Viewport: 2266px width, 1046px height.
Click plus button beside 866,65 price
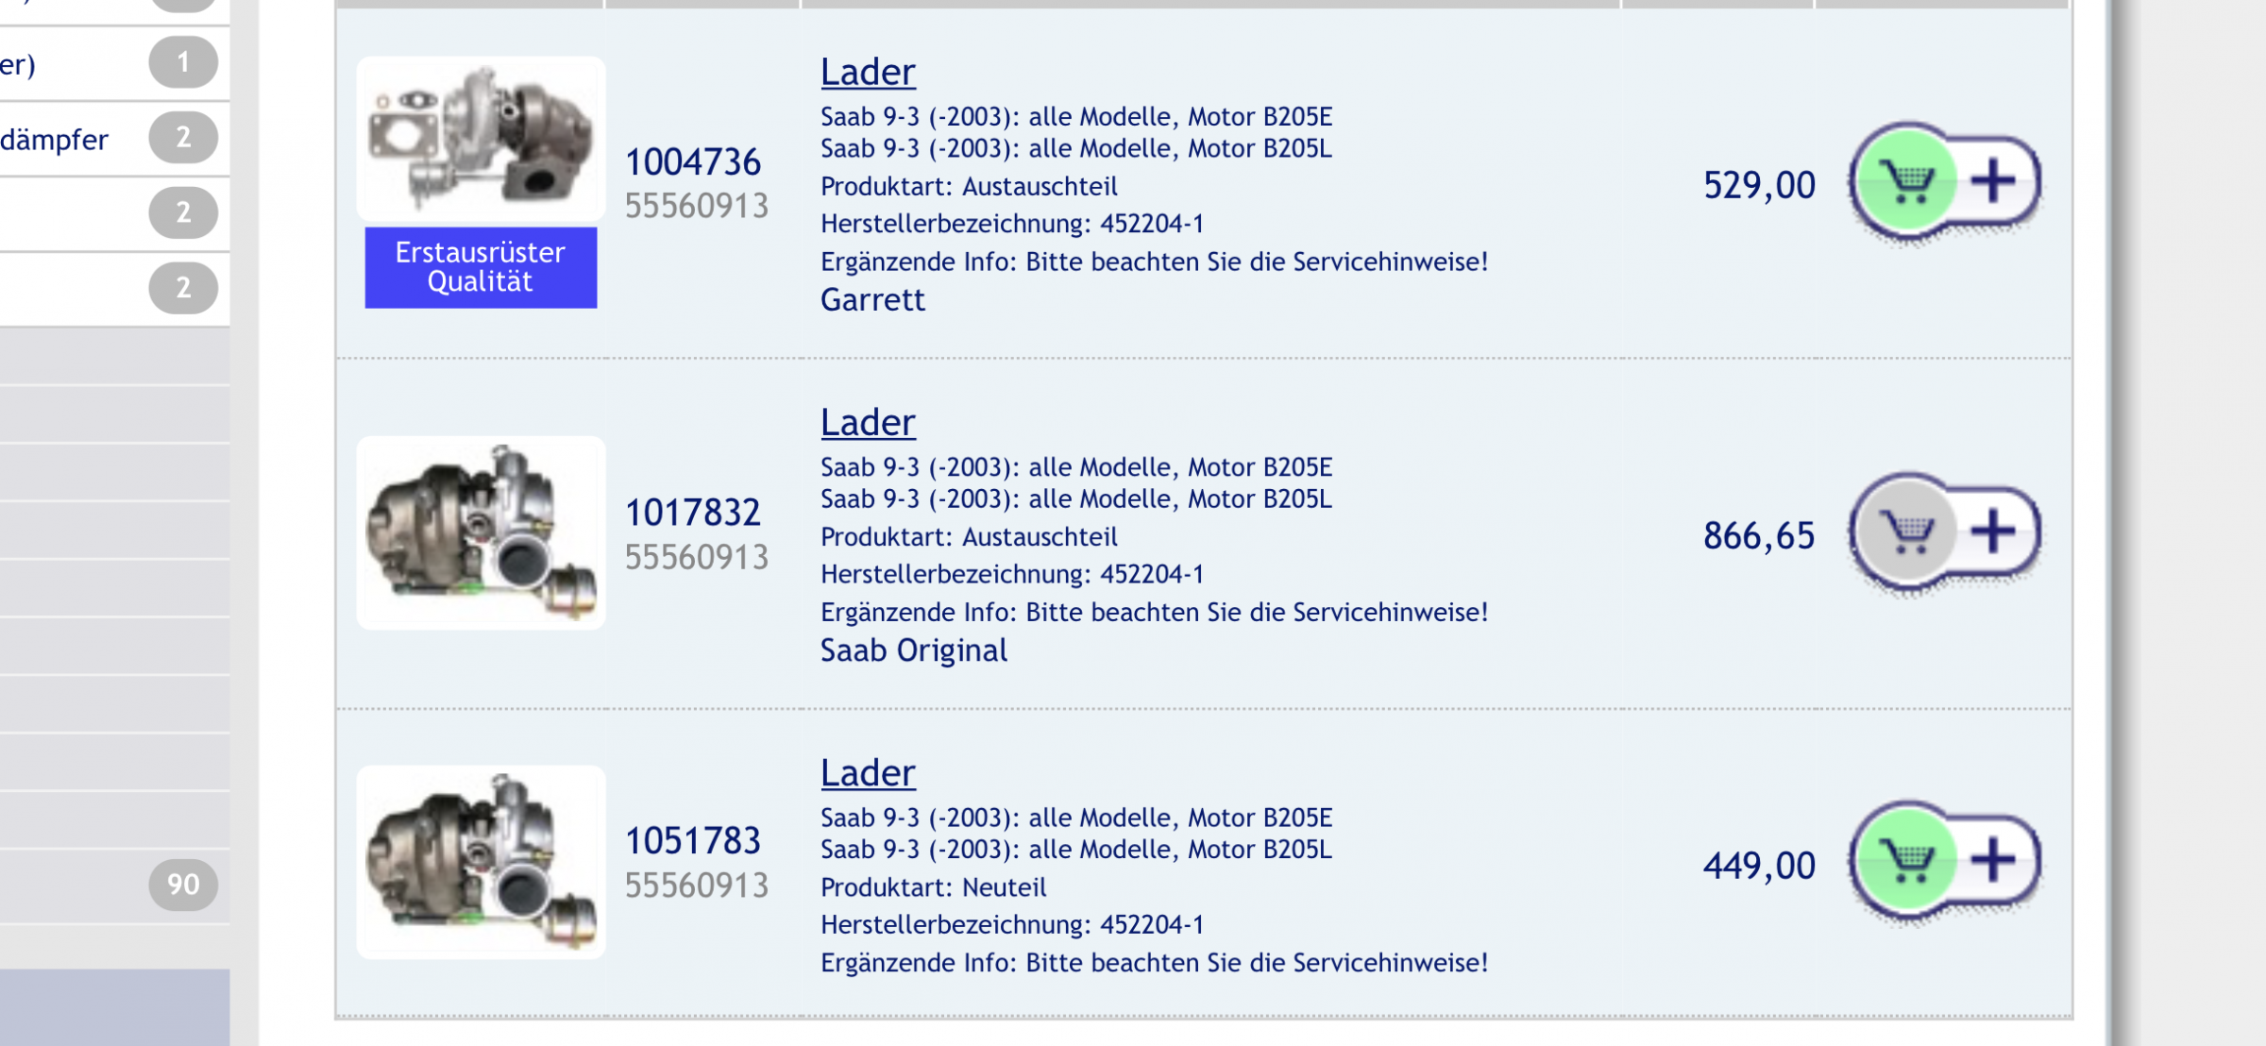click(1993, 531)
